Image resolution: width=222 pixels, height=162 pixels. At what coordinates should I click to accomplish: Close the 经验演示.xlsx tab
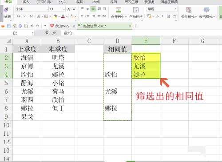(130, 26)
